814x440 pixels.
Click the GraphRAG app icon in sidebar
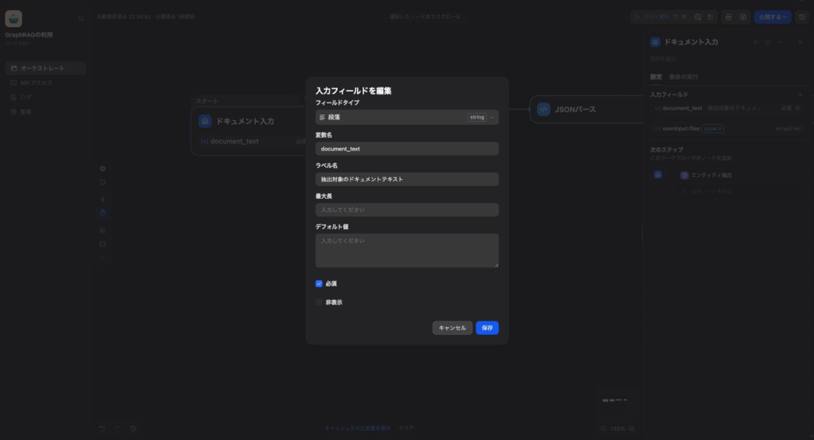pos(14,18)
